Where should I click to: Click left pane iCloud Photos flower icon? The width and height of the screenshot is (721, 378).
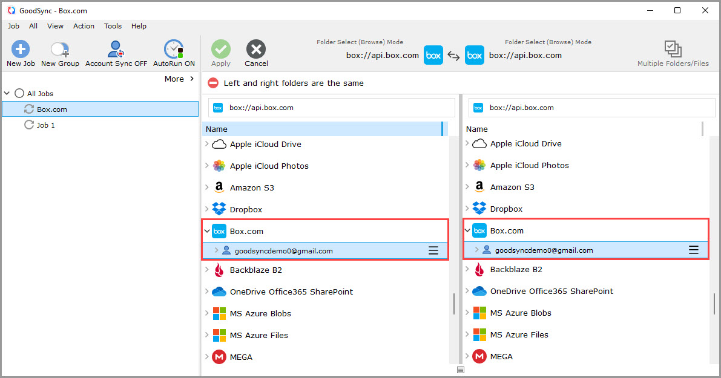click(219, 166)
